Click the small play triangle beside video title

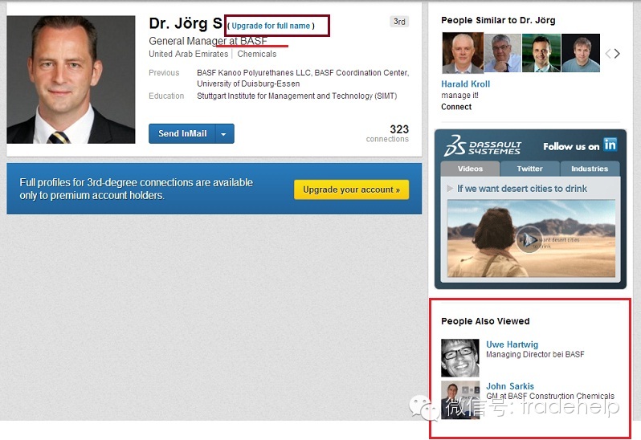pos(450,189)
